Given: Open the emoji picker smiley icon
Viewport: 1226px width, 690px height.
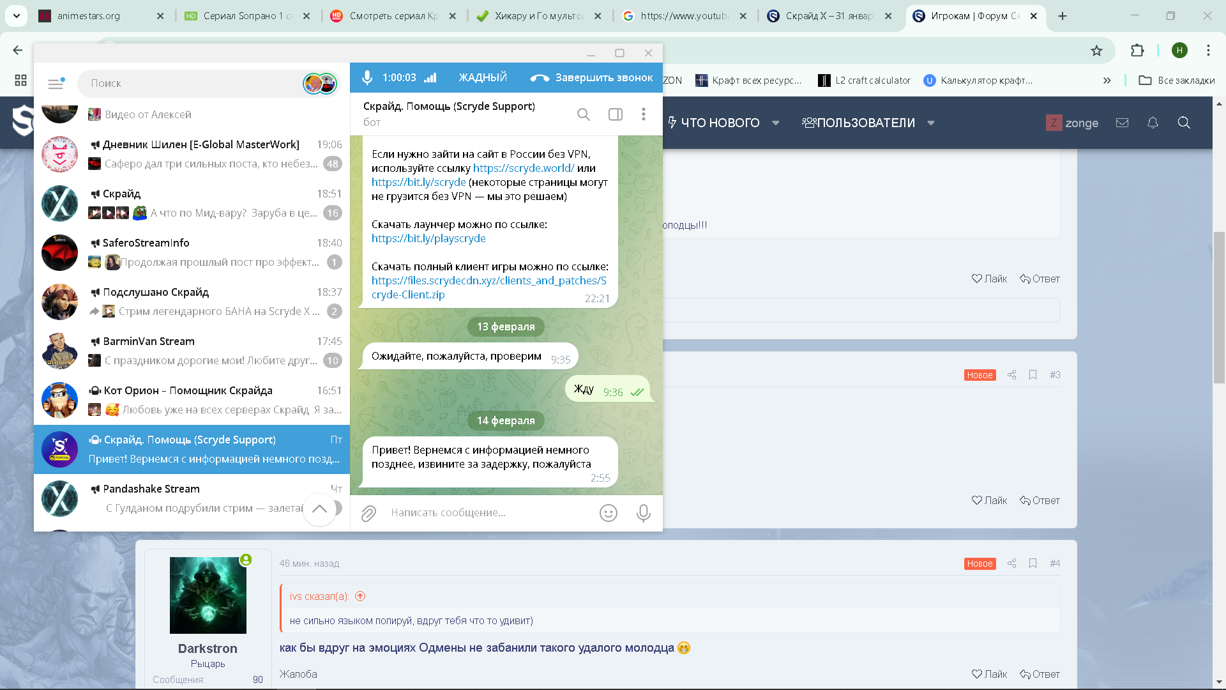Looking at the screenshot, I should pyautogui.click(x=608, y=513).
